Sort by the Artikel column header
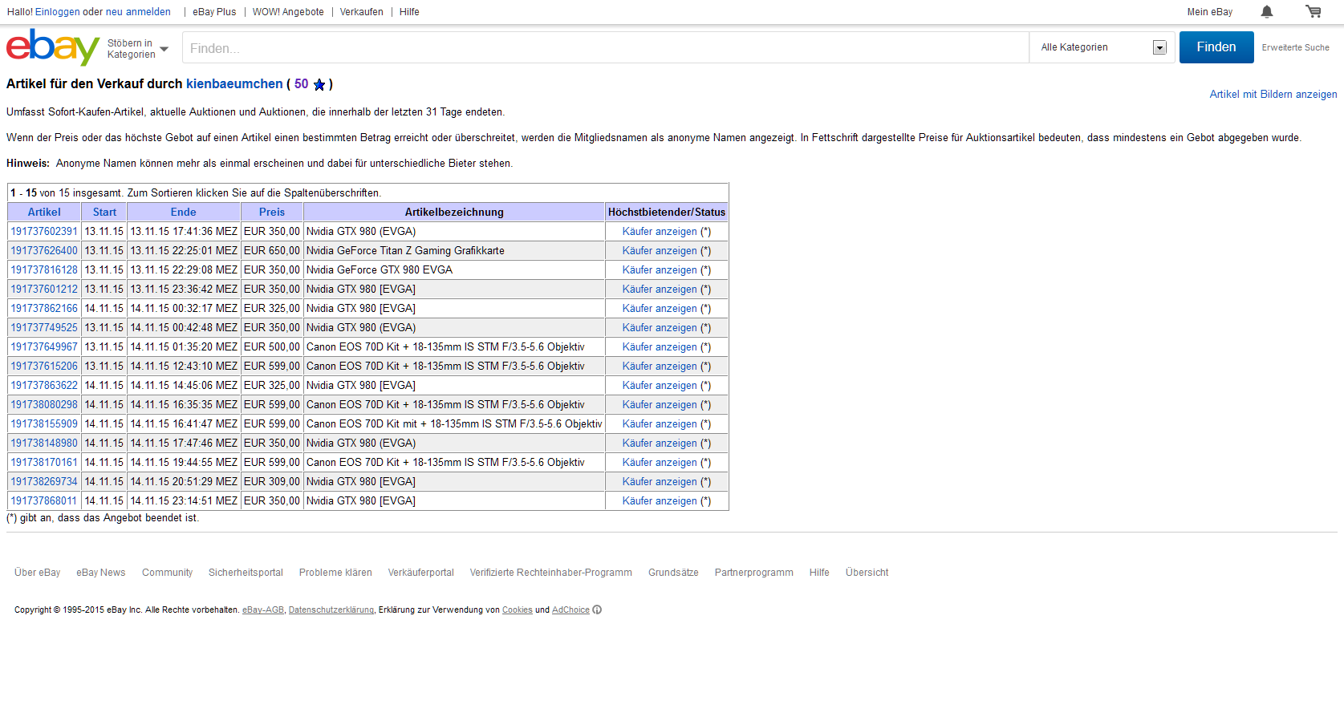The image size is (1344, 725). click(44, 212)
